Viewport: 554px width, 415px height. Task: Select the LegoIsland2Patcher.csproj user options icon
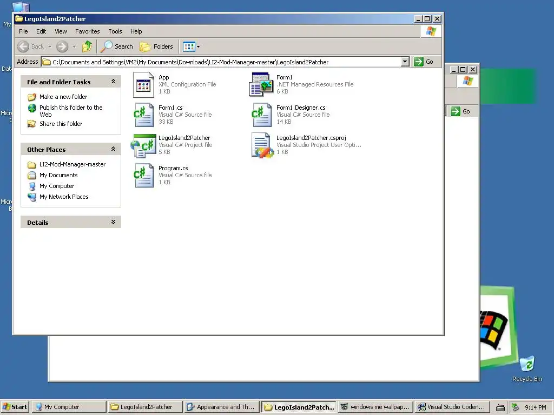pyautogui.click(x=262, y=145)
